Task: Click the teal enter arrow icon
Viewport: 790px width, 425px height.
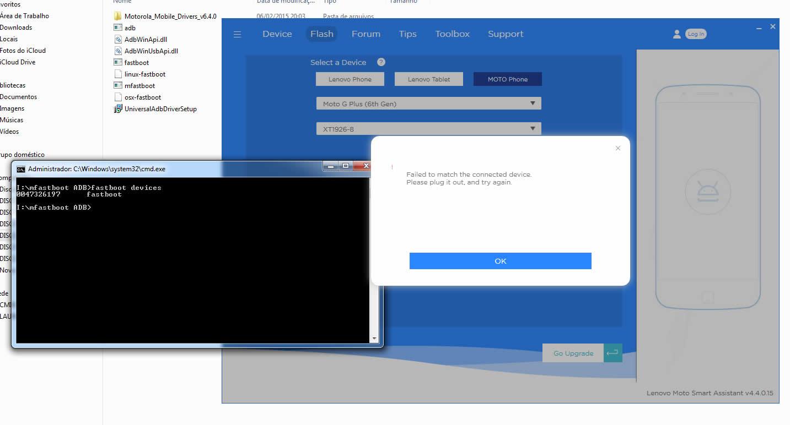Action: [x=613, y=353]
